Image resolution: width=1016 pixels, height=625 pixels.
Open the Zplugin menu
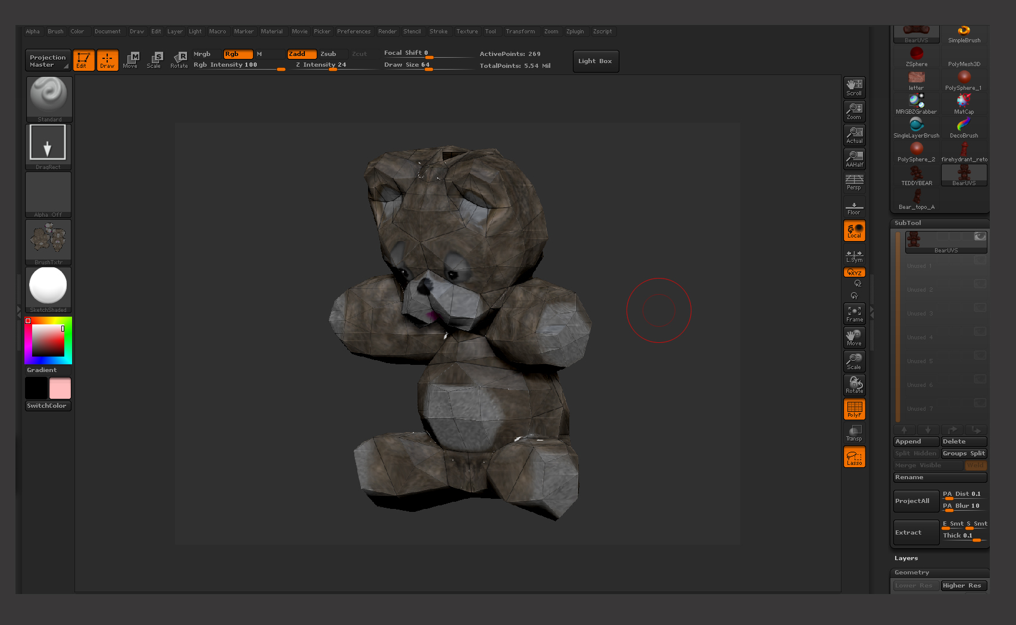click(x=575, y=32)
